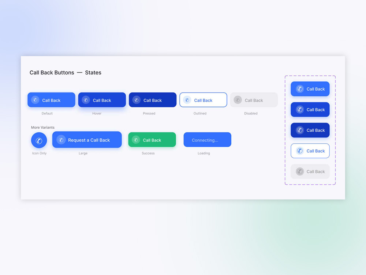
Task: Click phone icon in Pressed state button
Action: click(x=137, y=100)
